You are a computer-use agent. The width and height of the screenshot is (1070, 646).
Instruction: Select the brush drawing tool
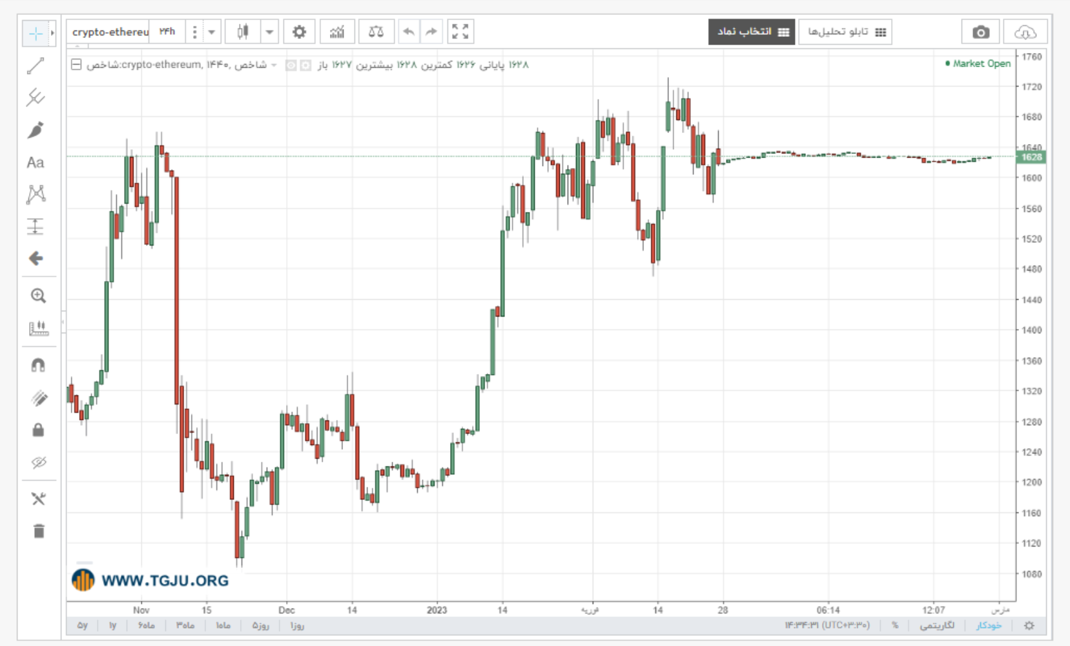[36, 130]
